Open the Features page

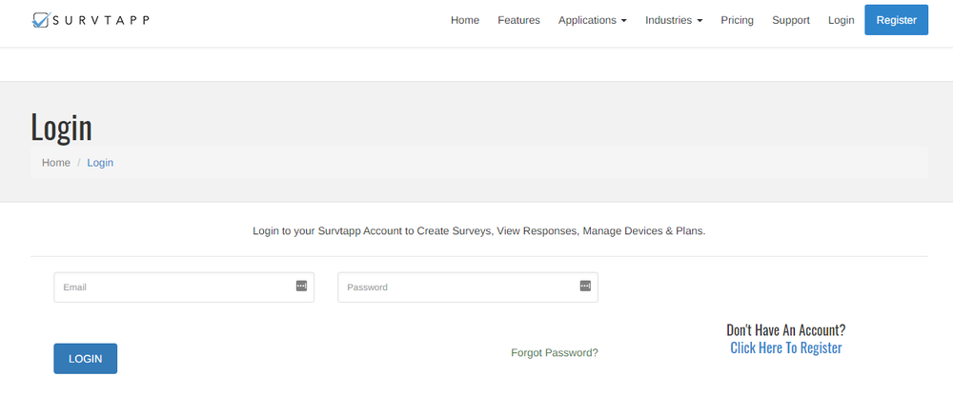click(x=518, y=20)
